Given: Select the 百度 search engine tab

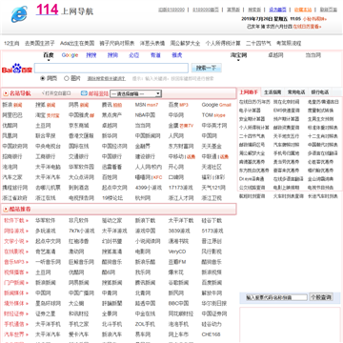Looking at the screenshot, I should pos(49,55).
